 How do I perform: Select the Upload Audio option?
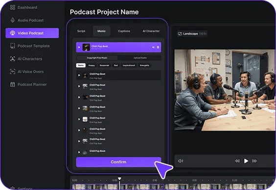coord(140,58)
